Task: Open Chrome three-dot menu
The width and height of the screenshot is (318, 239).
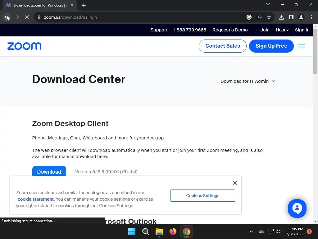Action: [311, 17]
